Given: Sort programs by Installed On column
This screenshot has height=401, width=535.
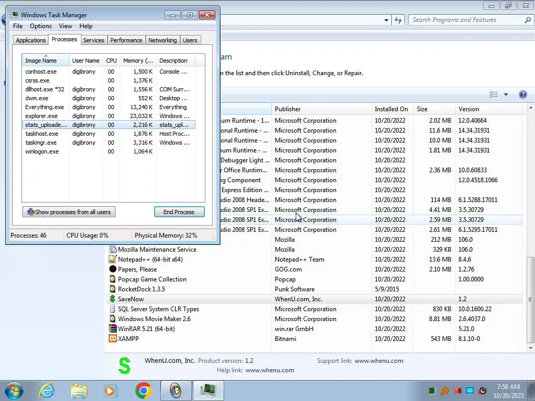Looking at the screenshot, I should [392, 109].
